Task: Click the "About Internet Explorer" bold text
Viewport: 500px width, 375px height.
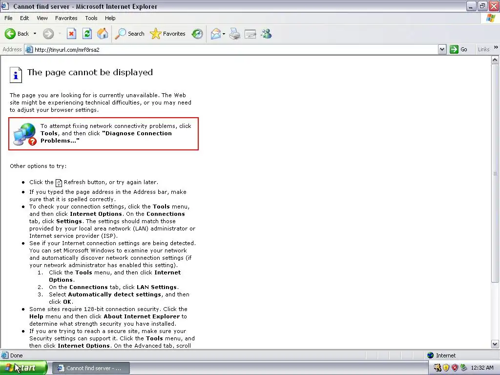Action: point(142,316)
